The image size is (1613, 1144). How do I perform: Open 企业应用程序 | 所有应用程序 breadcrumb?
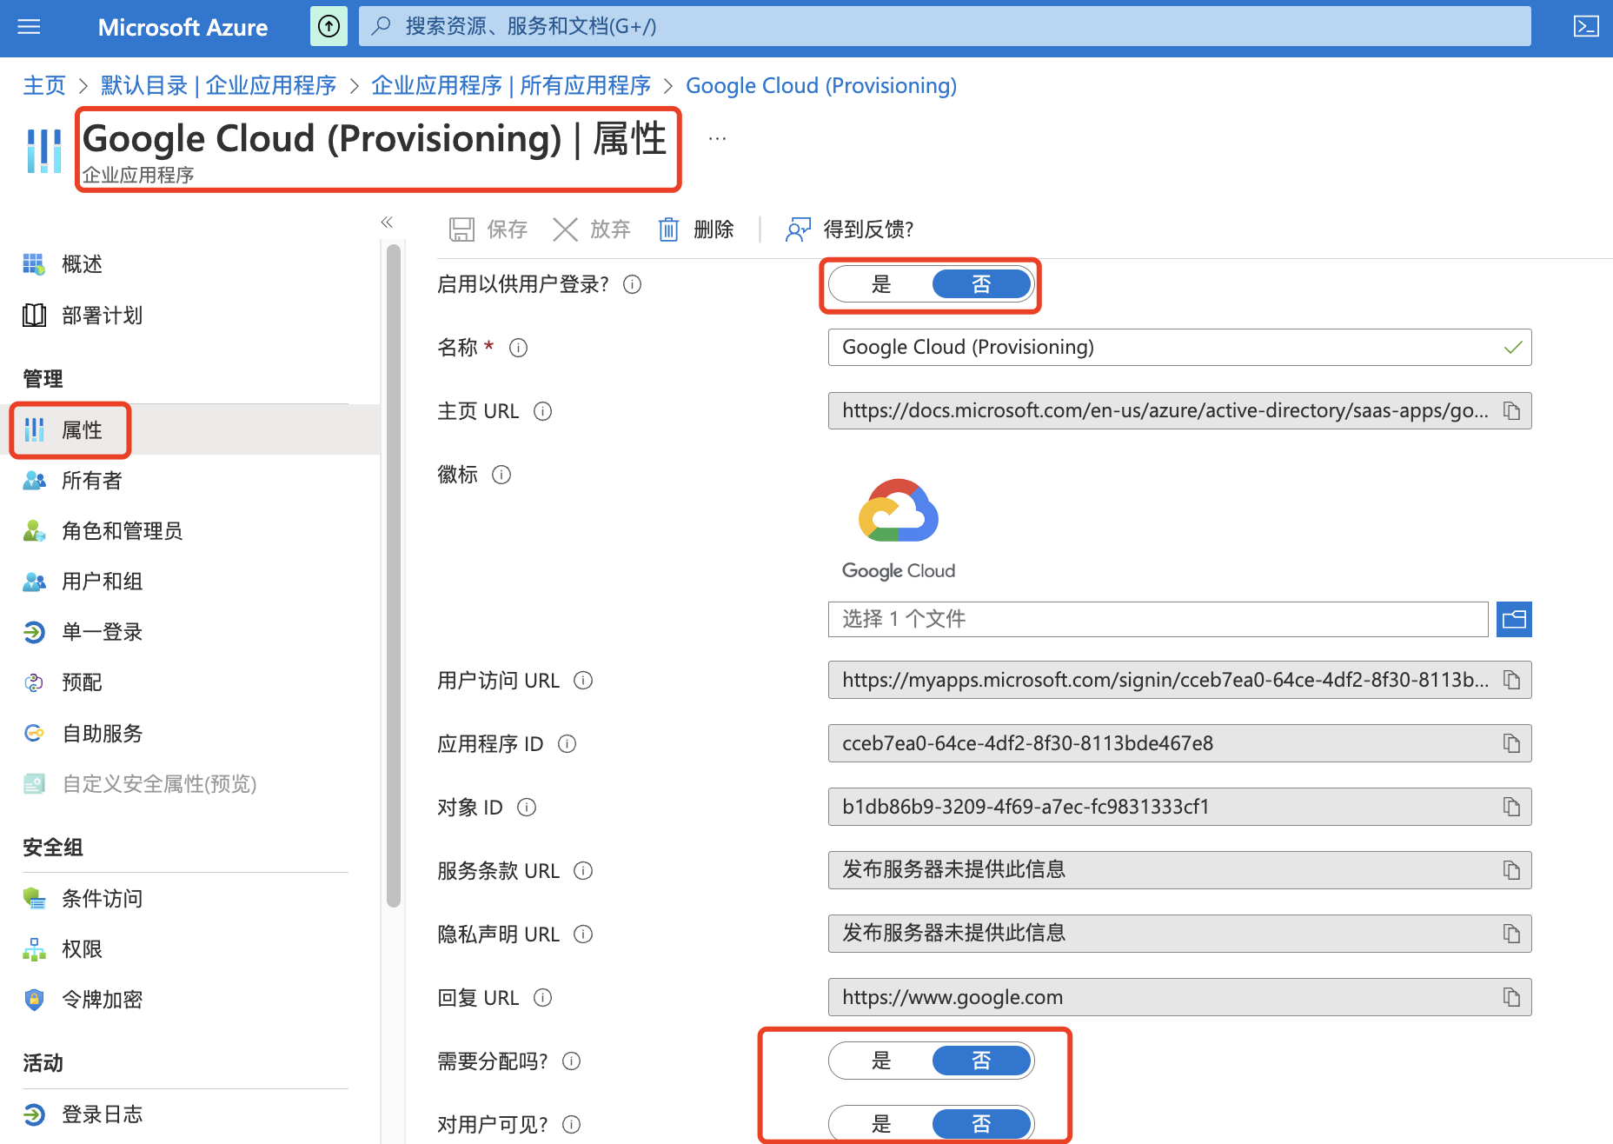click(511, 86)
